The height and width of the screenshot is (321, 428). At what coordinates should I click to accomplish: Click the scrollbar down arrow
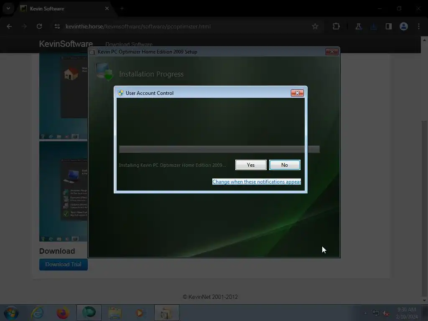point(425,300)
